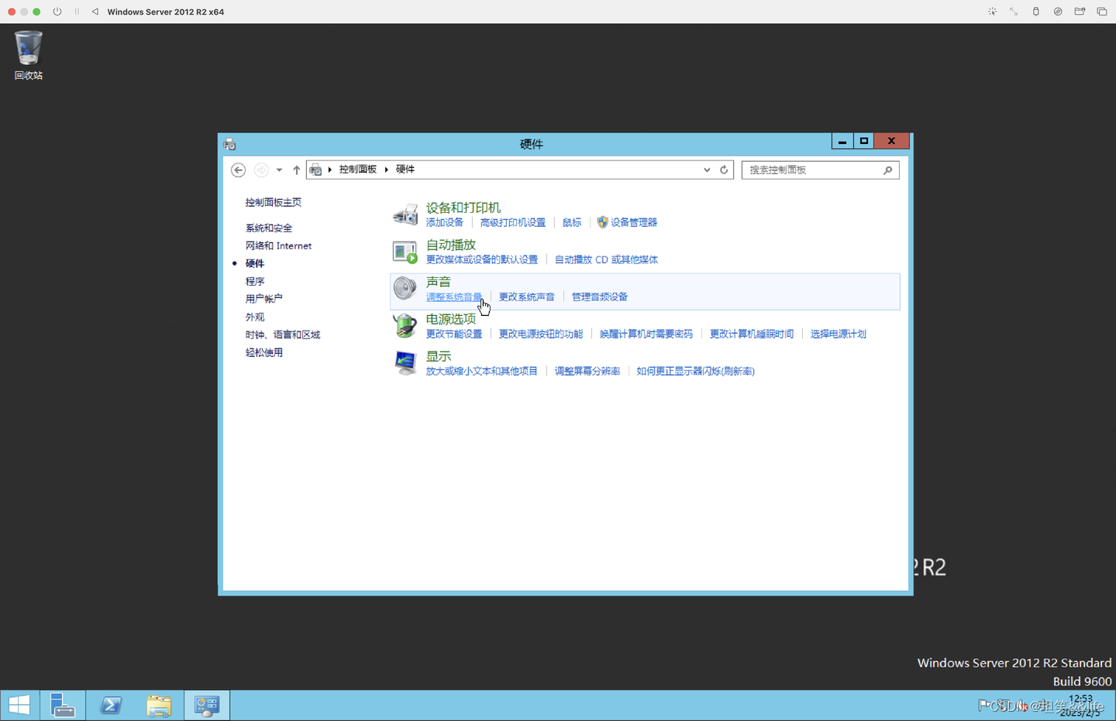1116x721 pixels.
Task: Click the 选择电源计划 link
Action: tap(839, 334)
